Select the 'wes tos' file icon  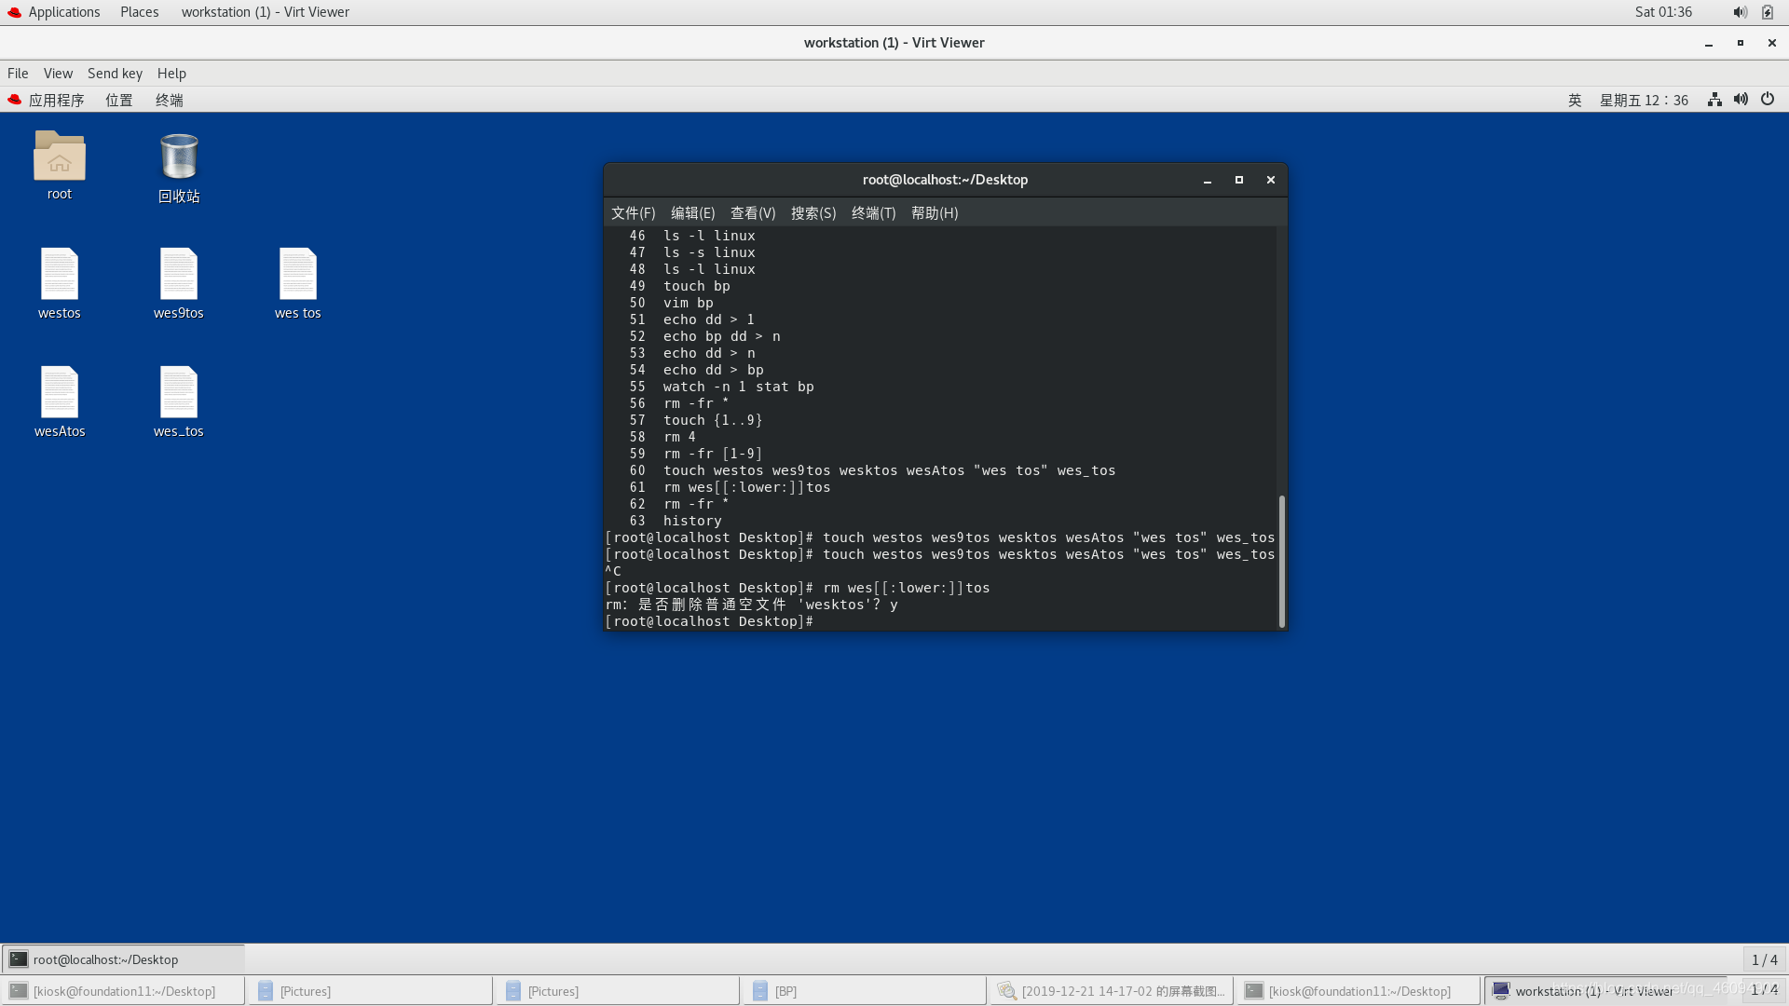[x=297, y=275]
